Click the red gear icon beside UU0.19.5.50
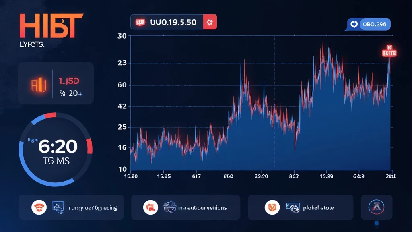 (209, 22)
